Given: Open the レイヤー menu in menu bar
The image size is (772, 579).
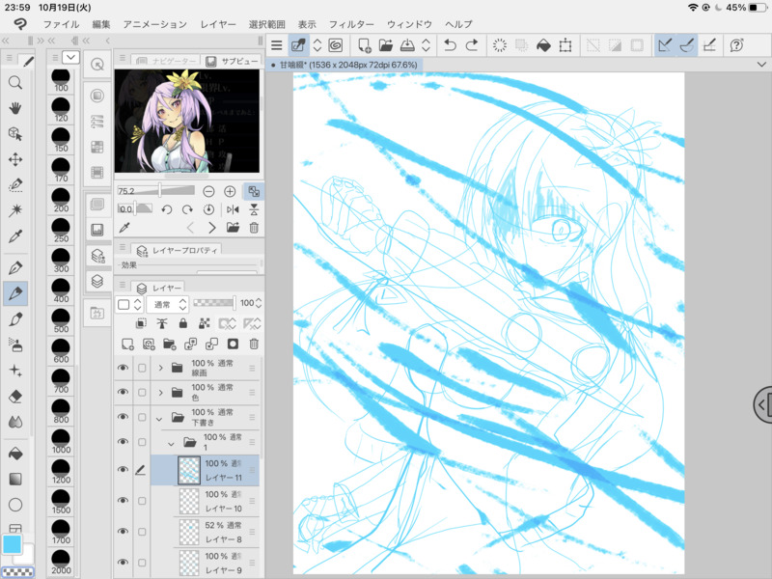Looking at the screenshot, I should pos(218,23).
